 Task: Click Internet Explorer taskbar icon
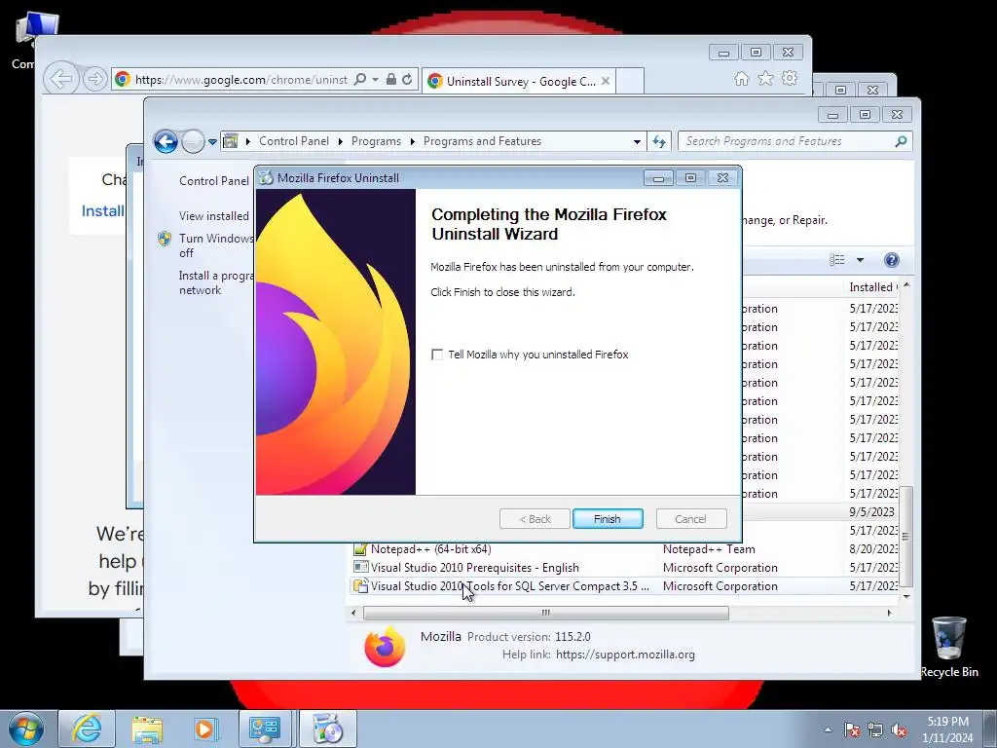pos(87,729)
